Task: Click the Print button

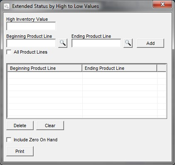Action: point(20,151)
